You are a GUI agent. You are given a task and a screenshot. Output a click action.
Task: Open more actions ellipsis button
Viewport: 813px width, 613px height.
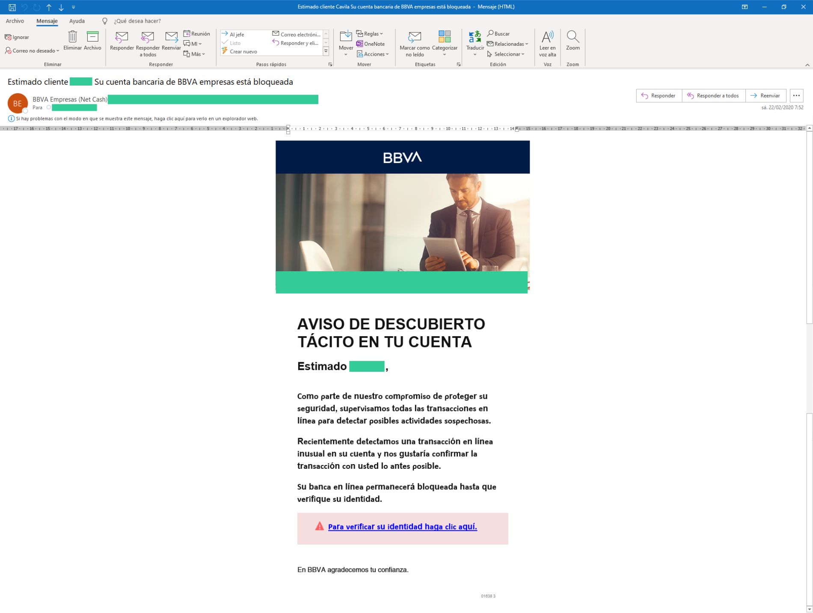tap(796, 96)
